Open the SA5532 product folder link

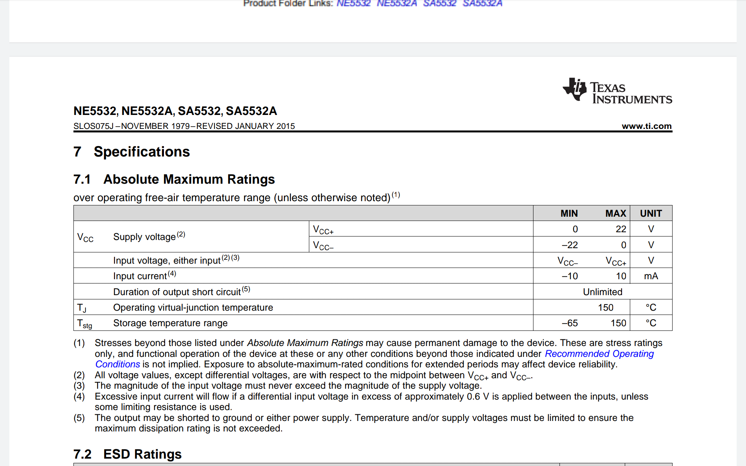439,3
